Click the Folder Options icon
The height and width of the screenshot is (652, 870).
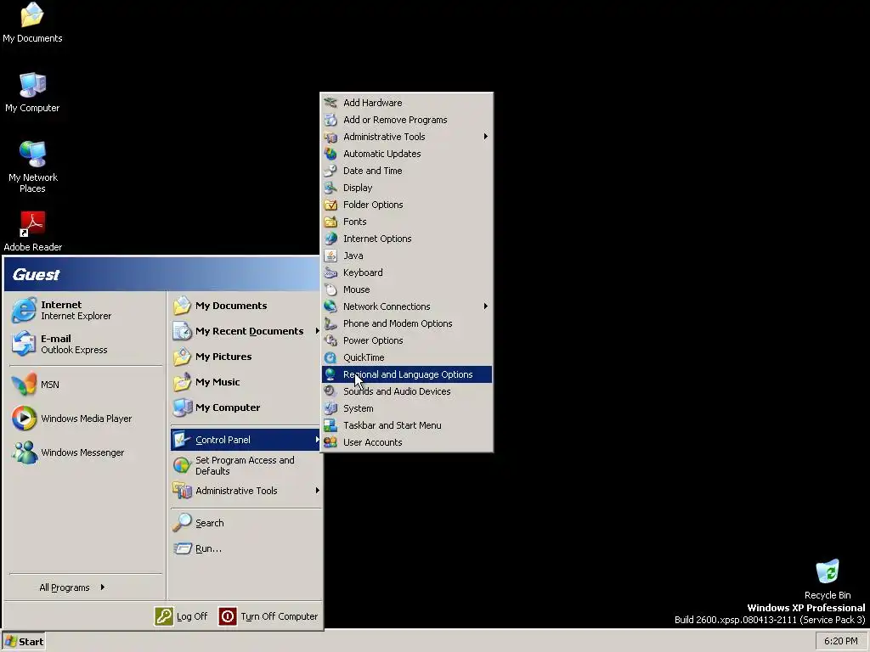point(330,205)
